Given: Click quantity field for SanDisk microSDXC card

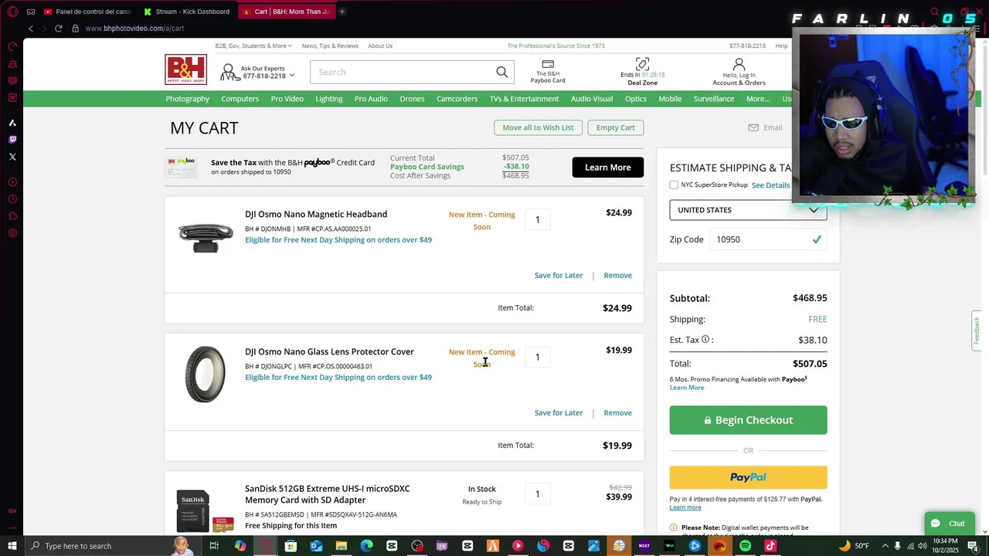Looking at the screenshot, I should point(538,494).
